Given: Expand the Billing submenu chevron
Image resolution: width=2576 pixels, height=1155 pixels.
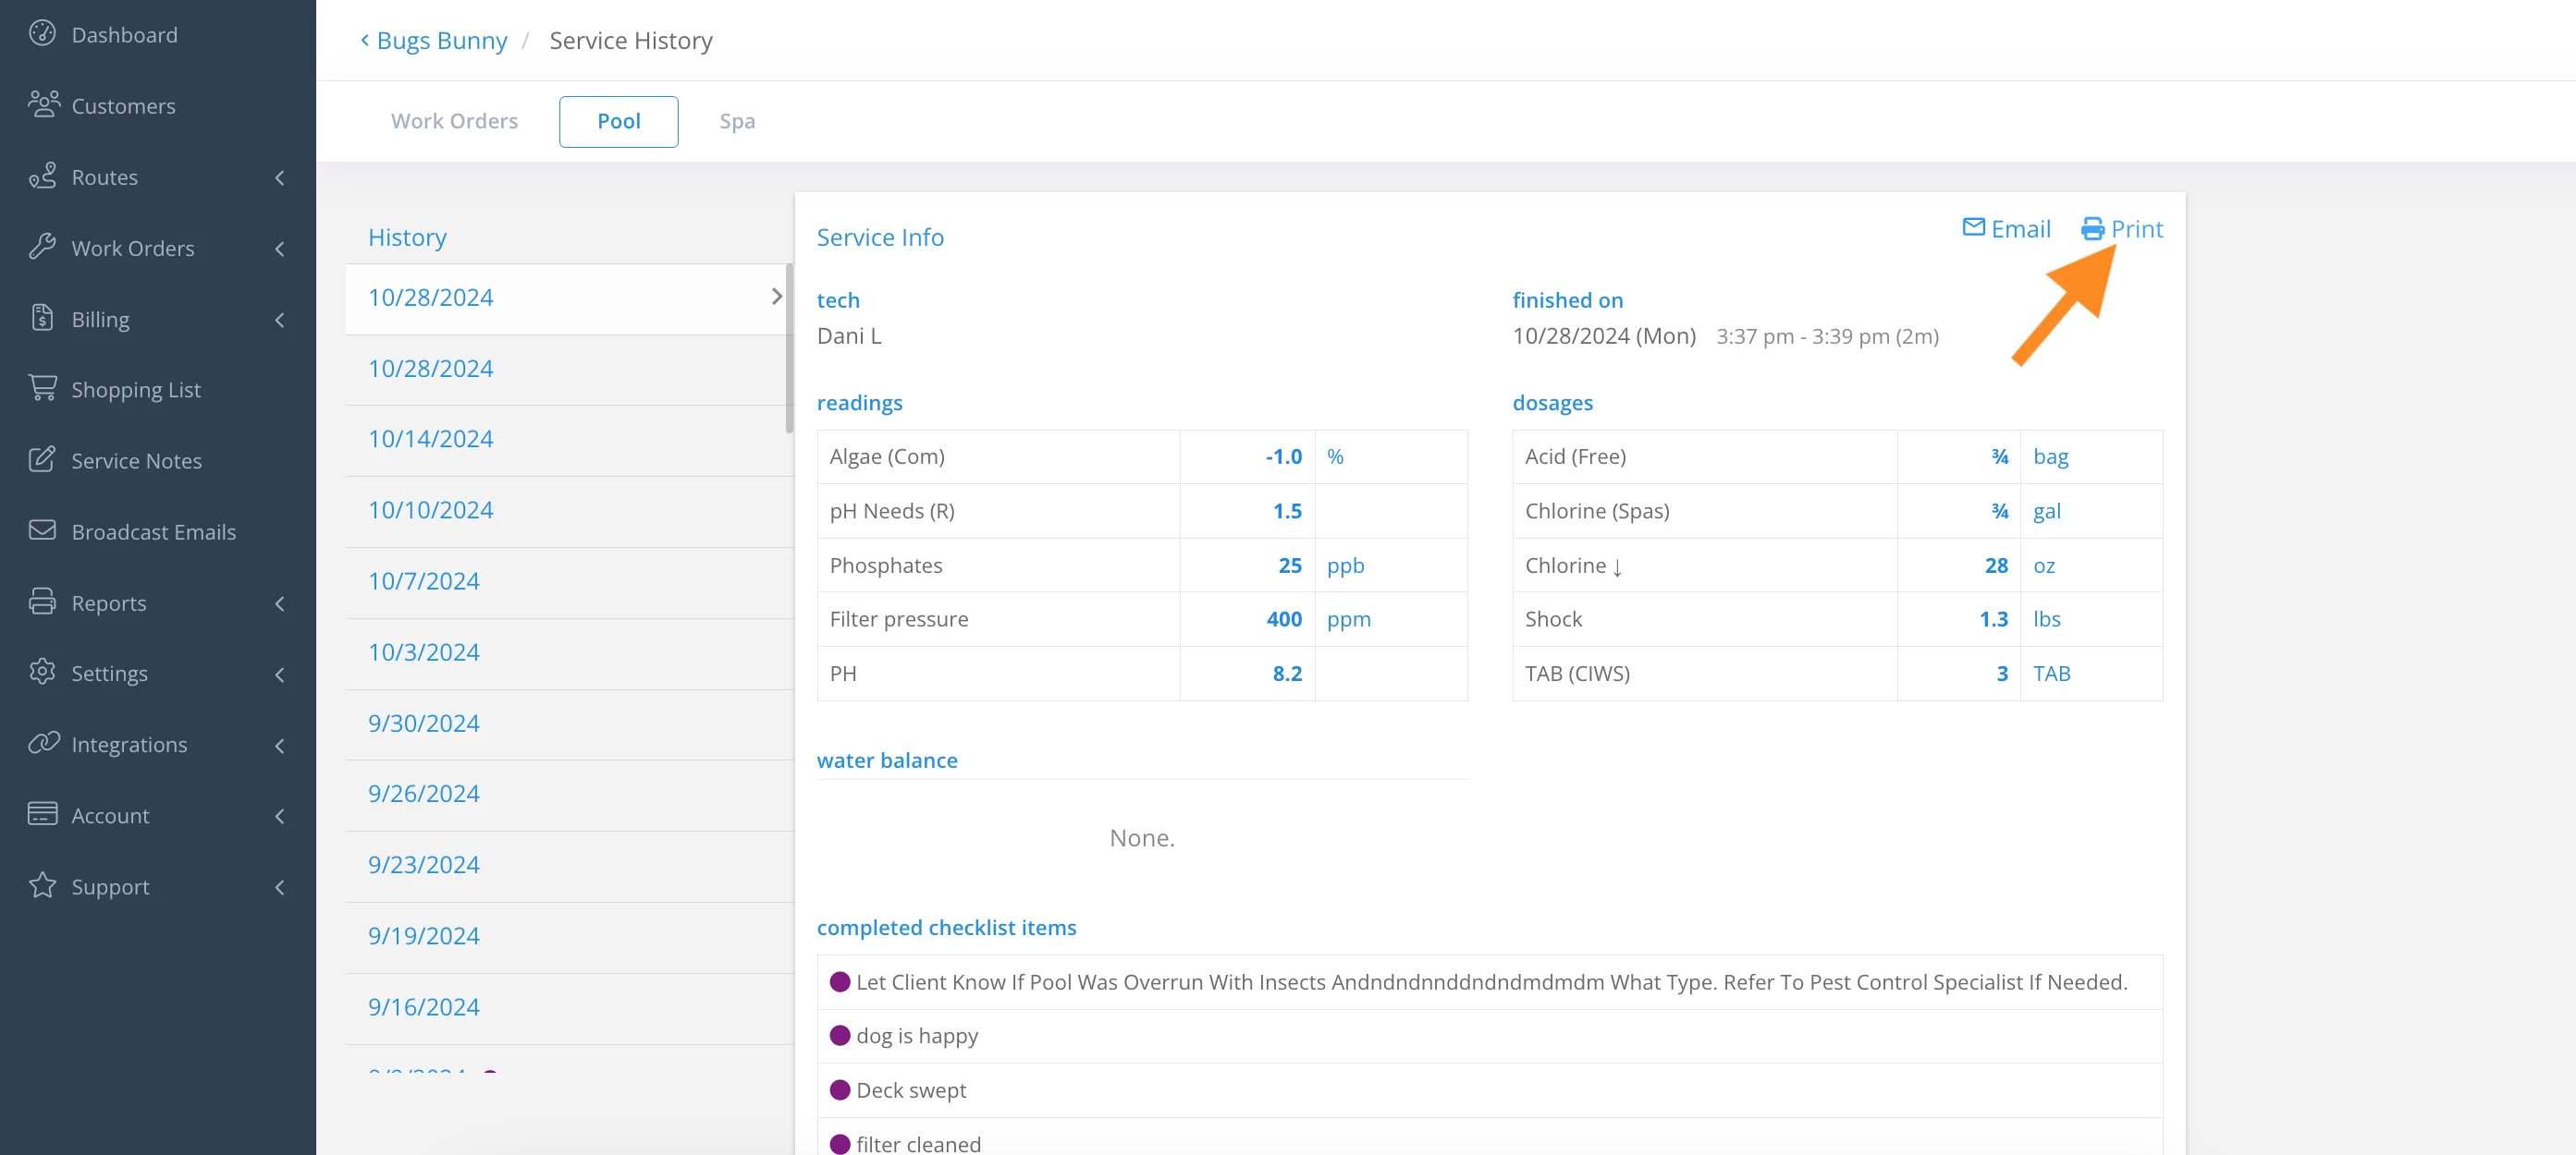Looking at the screenshot, I should click(x=280, y=320).
